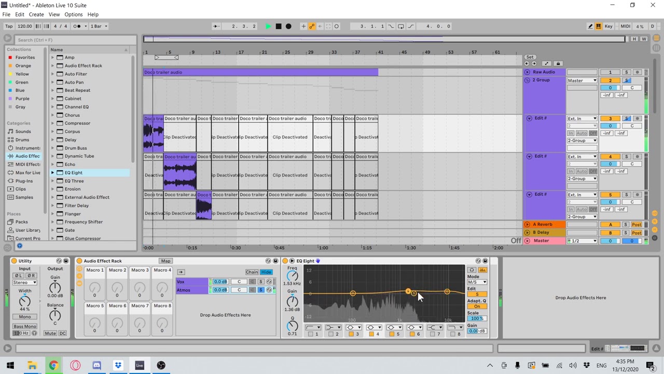Screen dimensions: 664x374
Task: Toggle Follow playback arrow button
Action: pyautogui.click(x=216, y=26)
